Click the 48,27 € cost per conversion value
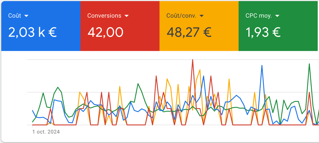Viewport: 319px width, 143px height. [x=189, y=32]
